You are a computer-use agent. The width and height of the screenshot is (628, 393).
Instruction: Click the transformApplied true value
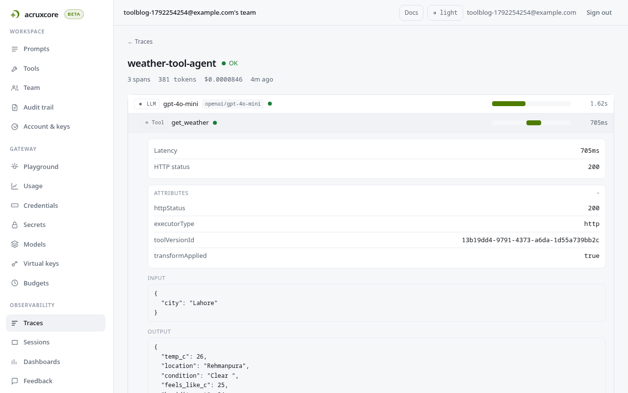592,256
